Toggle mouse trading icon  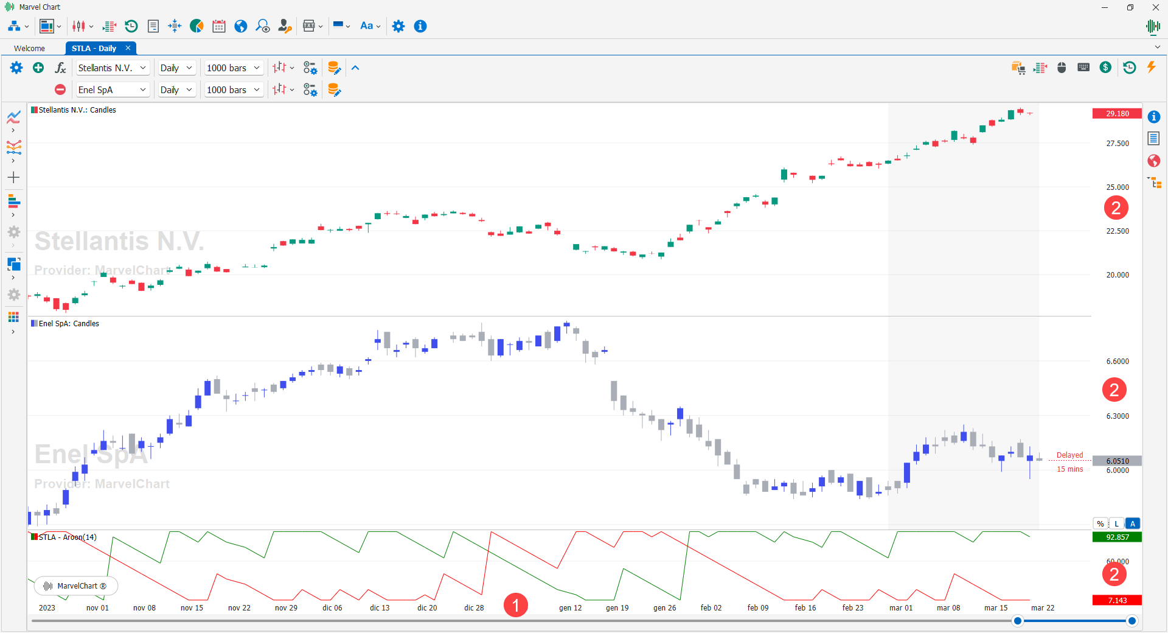pyautogui.click(x=1062, y=68)
